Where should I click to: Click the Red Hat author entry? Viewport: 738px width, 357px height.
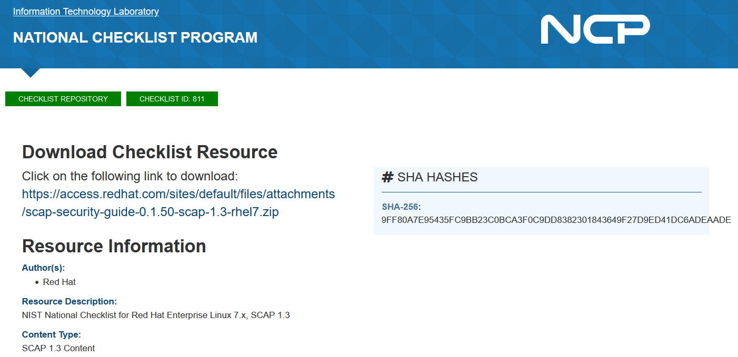59,282
